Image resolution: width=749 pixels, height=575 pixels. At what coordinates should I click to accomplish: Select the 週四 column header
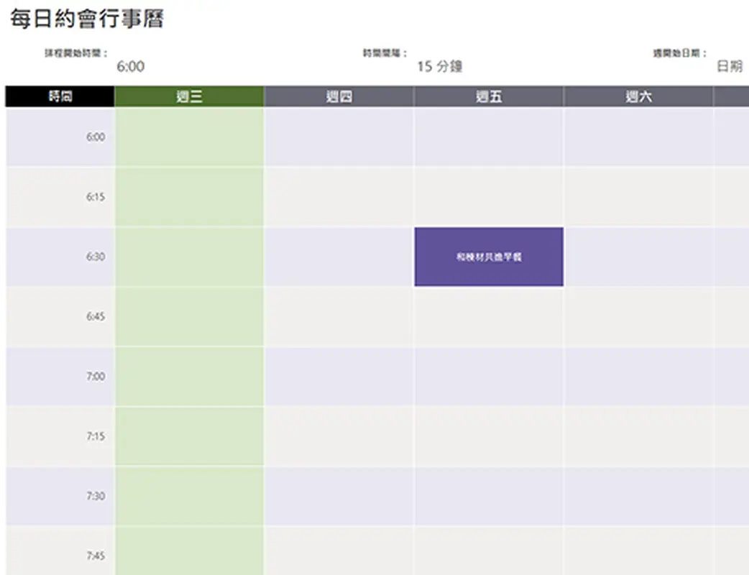[338, 96]
